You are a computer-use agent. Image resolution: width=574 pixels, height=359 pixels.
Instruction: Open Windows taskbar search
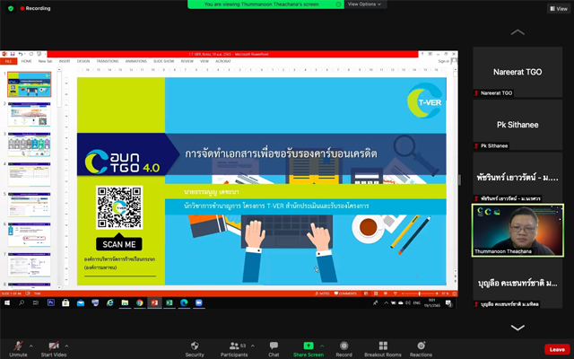pyautogui.click(x=22, y=302)
